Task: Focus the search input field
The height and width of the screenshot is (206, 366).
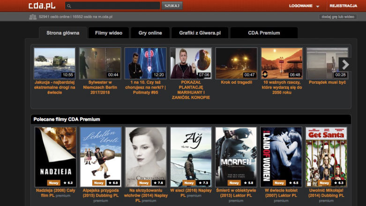Action: point(112,6)
